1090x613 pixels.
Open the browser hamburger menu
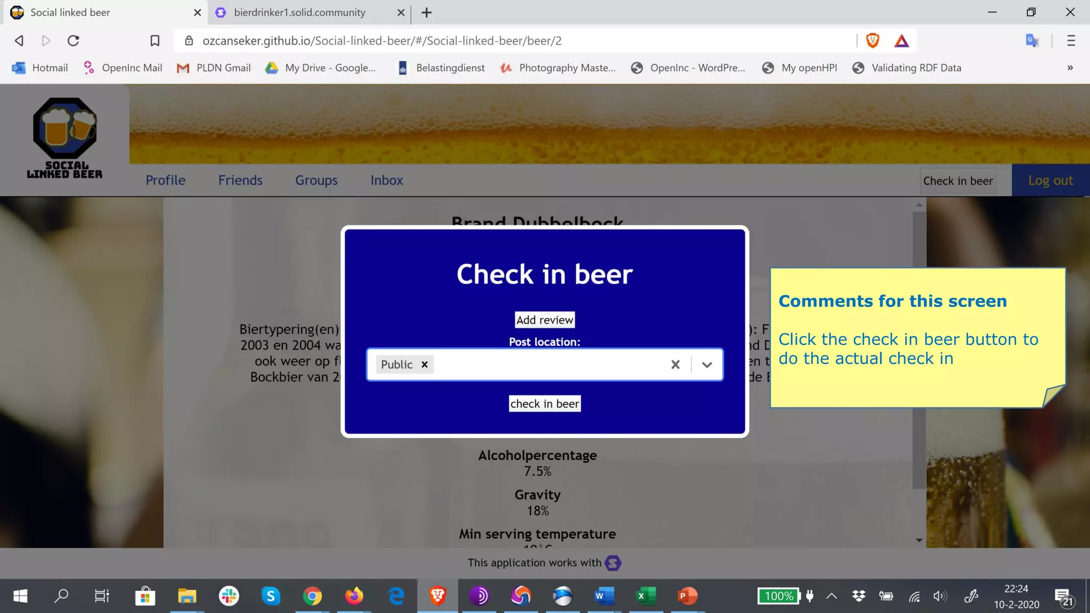click(1071, 40)
